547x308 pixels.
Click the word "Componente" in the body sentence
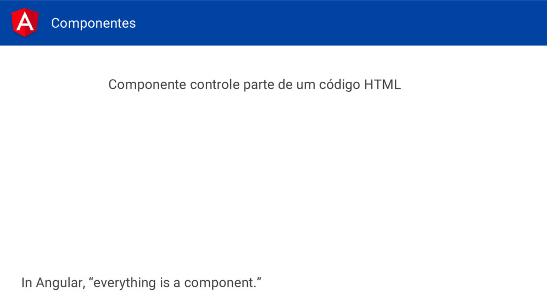click(147, 85)
